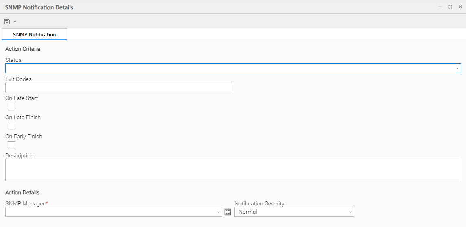
Task: Open the Notification Severity dropdown
Action: pyautogui.click(x=350, y=212)
